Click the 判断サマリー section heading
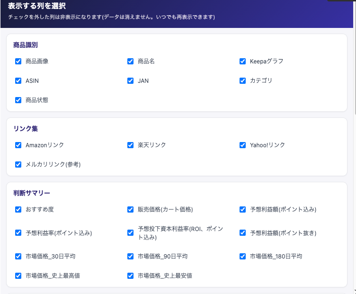This screenshot has height=294, width=356. coord(32,193)
